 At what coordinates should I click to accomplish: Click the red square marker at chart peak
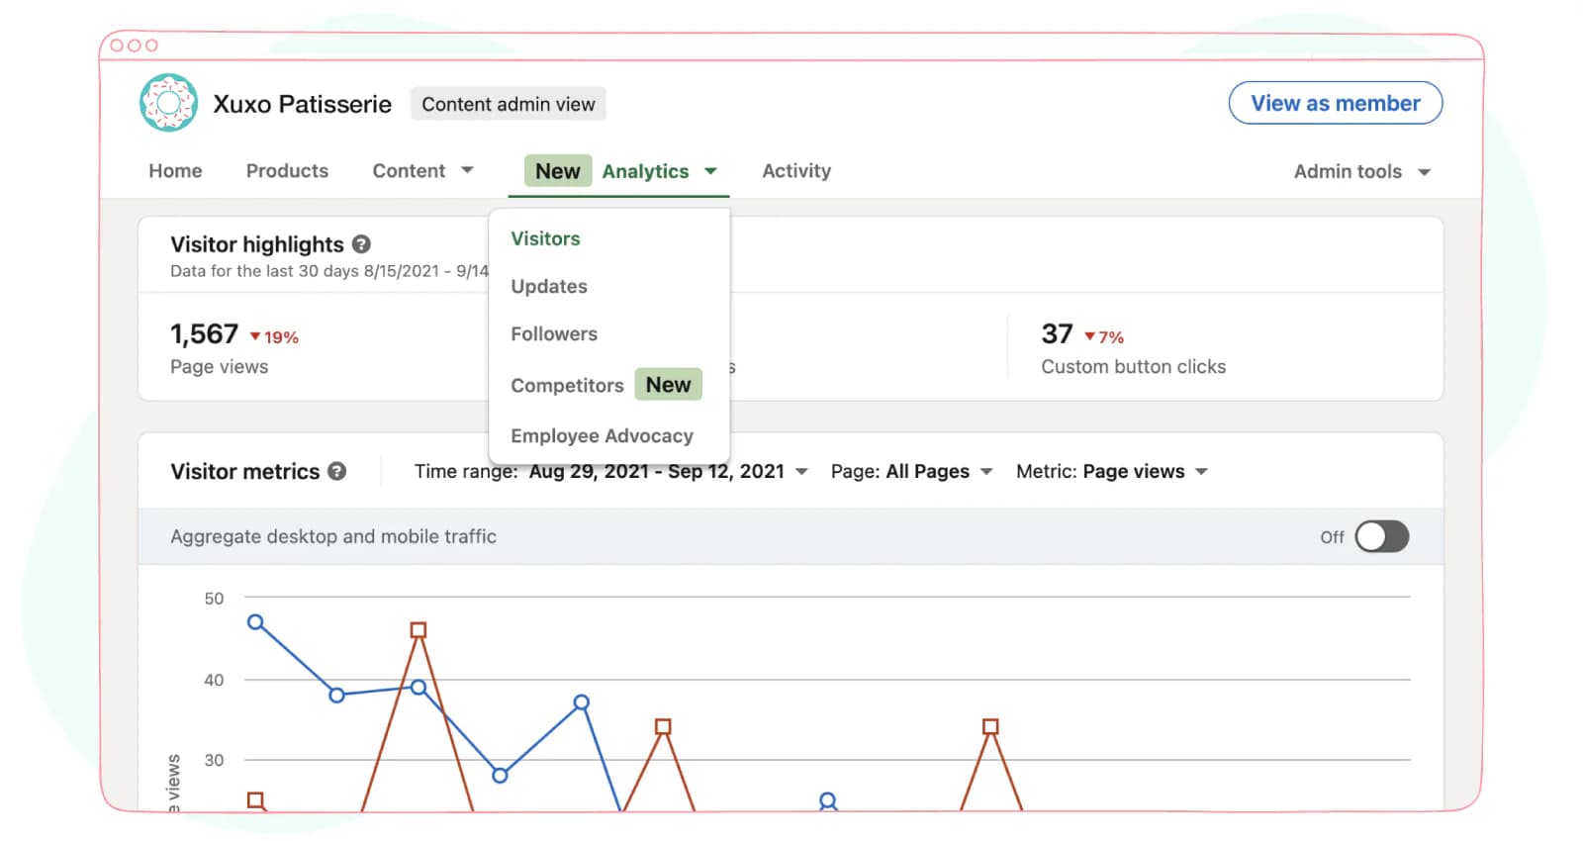(x=419, y=630)
